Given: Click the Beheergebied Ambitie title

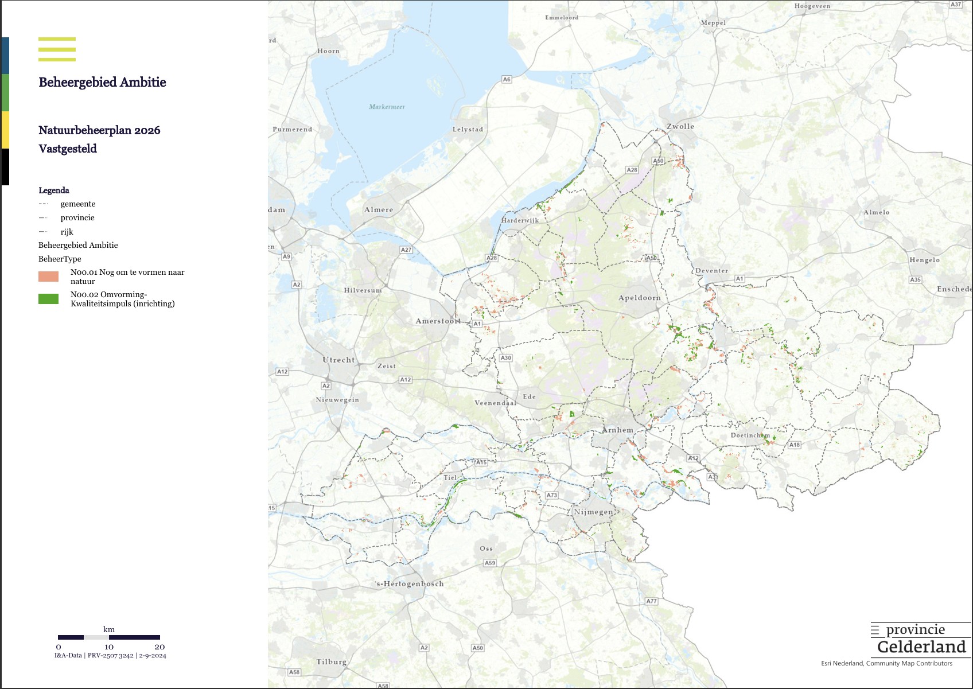Looking at the screenshot, I should pyautogui.click(x=102, y=82).
